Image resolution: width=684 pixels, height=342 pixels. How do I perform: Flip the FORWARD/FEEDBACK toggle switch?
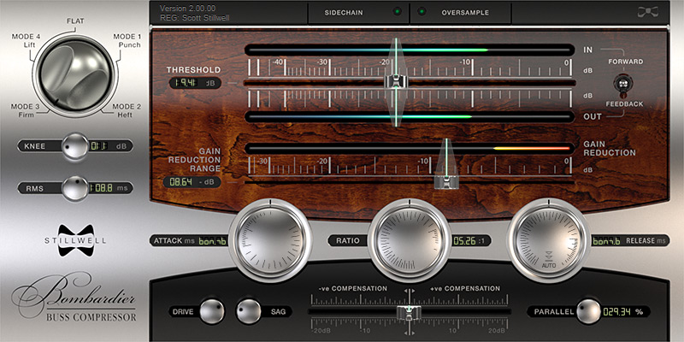pyautogui.click(x=622, y=84)
